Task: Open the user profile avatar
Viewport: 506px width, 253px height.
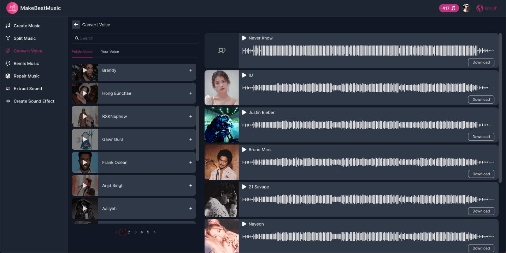Action: pos(466,8)
